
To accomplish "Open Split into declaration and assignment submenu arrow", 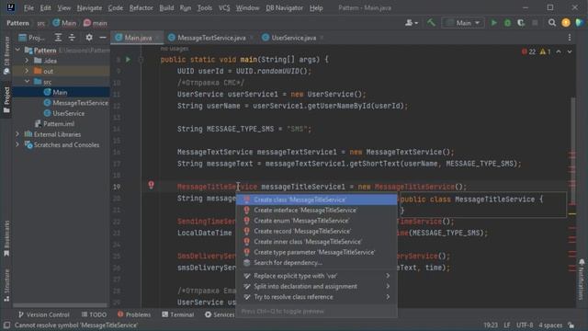I will tap(388, 286).
